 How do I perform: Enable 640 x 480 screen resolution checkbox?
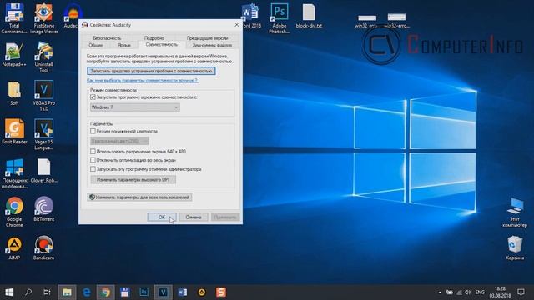(93, 152)
